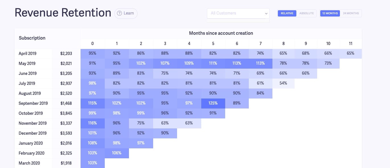The width and height of the screenshot is (390, 168).
Task: Select the 103% cell for March 2020
Action: pyautogui.click(x=92, y=163)
